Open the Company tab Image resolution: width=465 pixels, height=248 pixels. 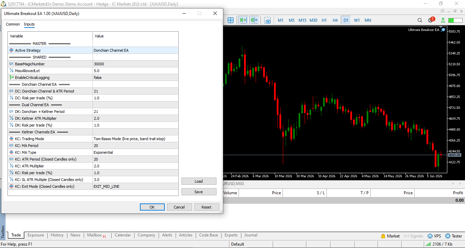click(x=146, y=235)
